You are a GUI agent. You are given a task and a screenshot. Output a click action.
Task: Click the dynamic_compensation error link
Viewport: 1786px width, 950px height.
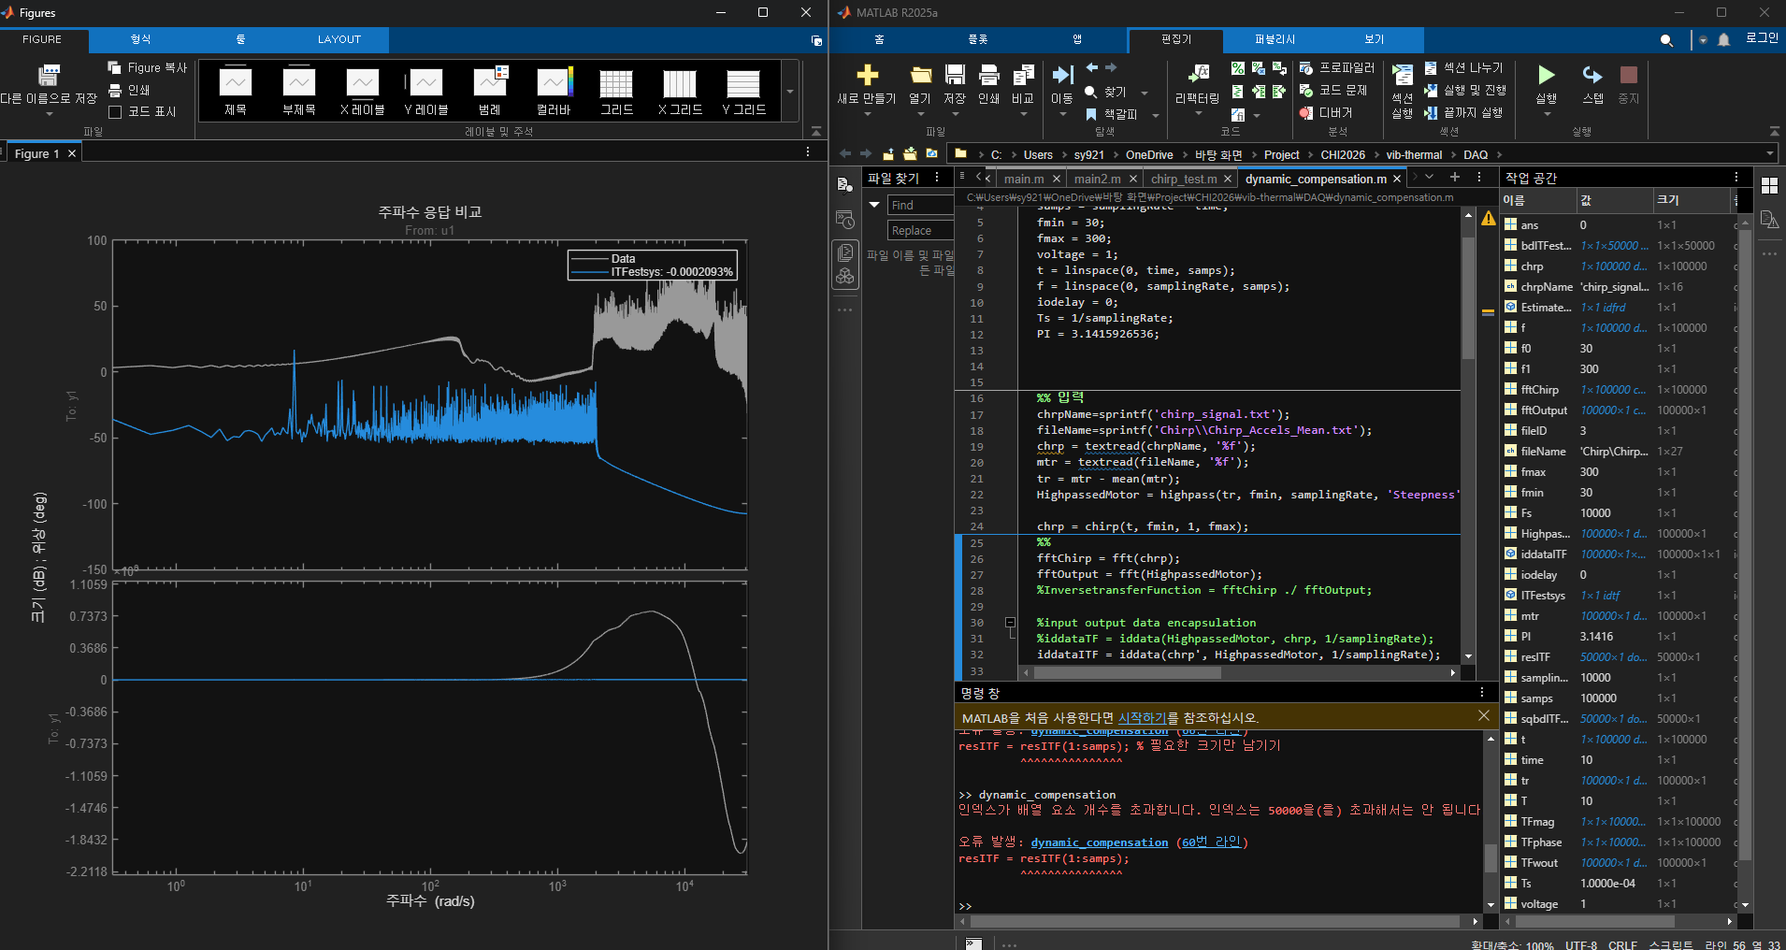(x=1099, y=842)
